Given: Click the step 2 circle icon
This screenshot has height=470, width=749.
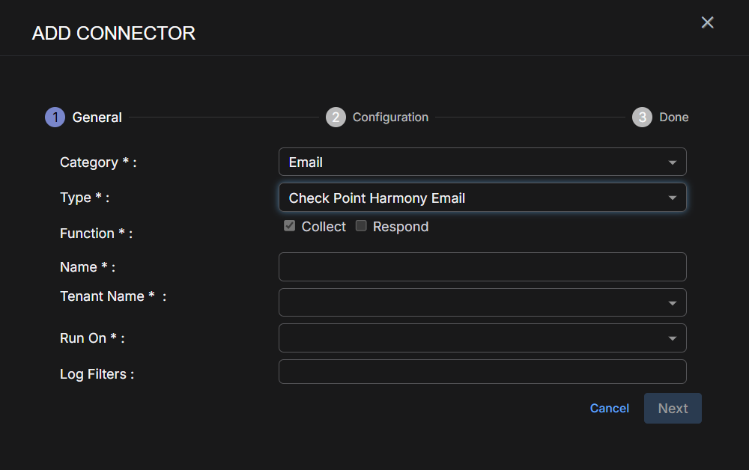Looking at the screenshot, I should point(336,117).
